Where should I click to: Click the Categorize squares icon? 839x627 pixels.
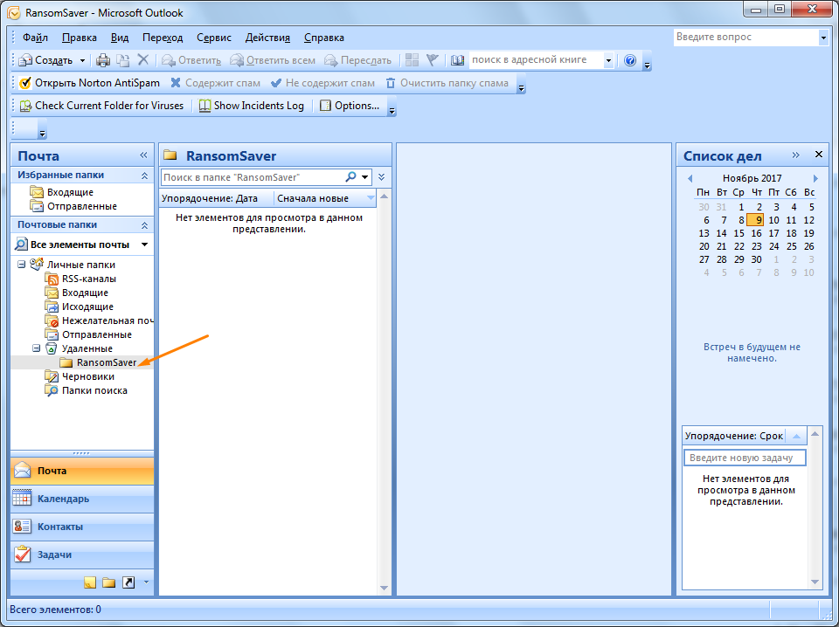pos(412,60)
